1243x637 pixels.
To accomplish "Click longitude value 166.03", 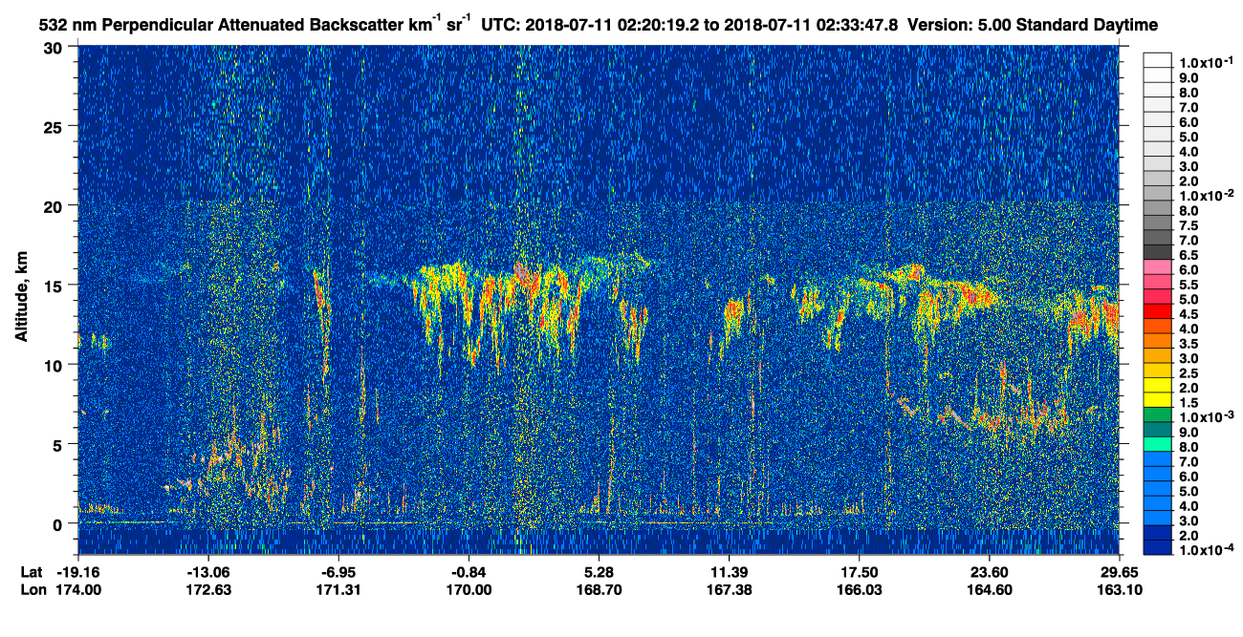I will [859, 589].
